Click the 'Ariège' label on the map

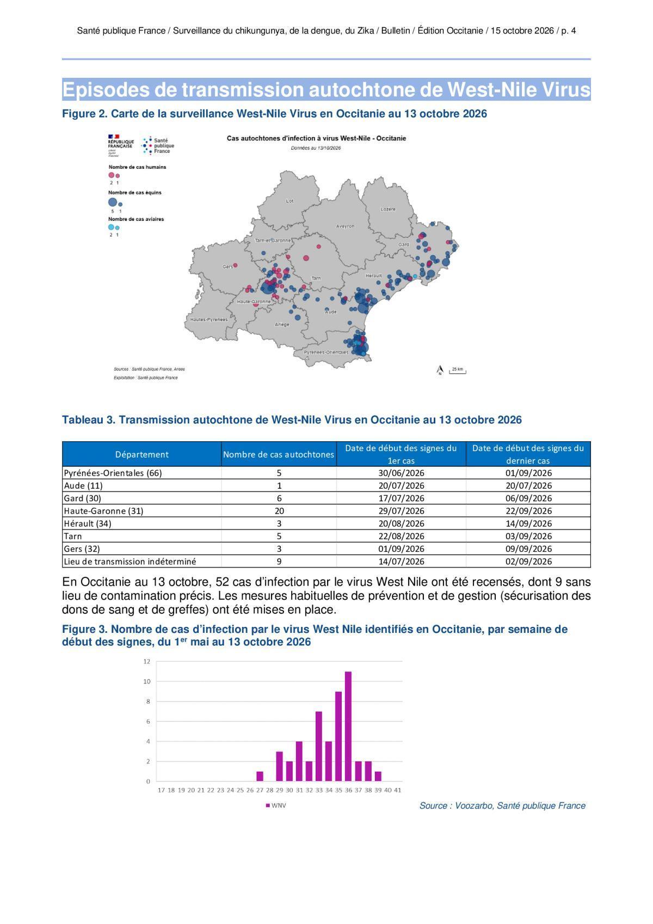coord(282,324)
